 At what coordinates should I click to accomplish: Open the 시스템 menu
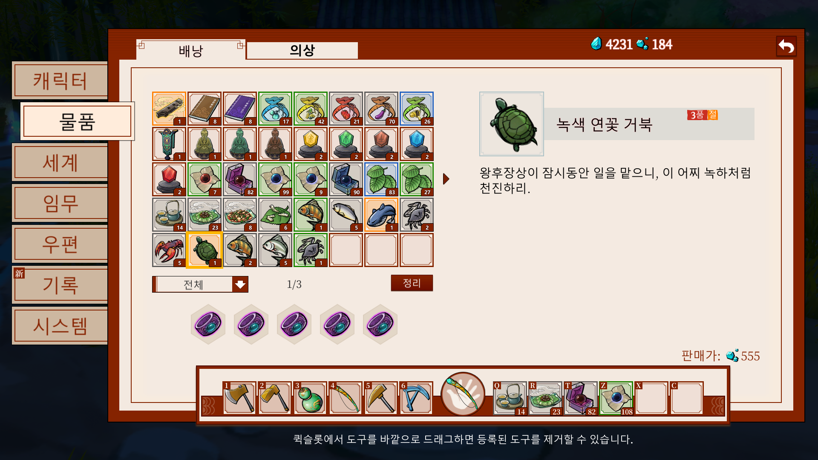(x=60, y=326)
